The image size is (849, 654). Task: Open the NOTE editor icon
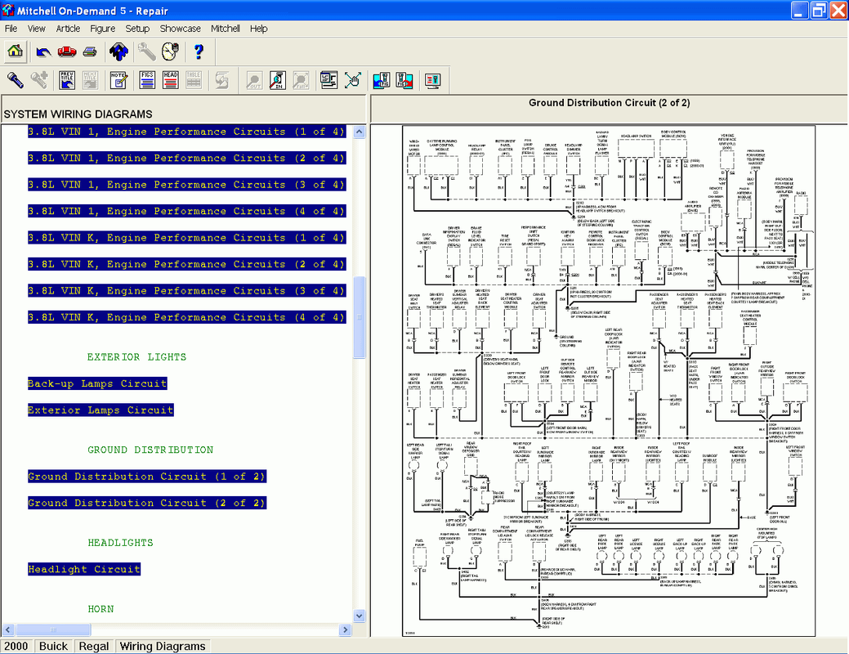(x=118, y=80)
